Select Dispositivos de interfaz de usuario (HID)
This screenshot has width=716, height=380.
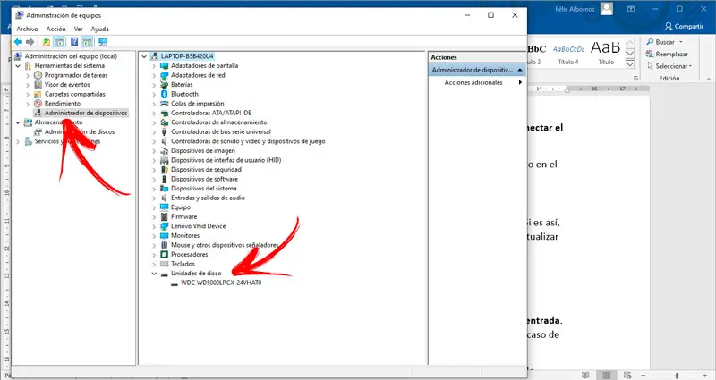pos(226,160)
